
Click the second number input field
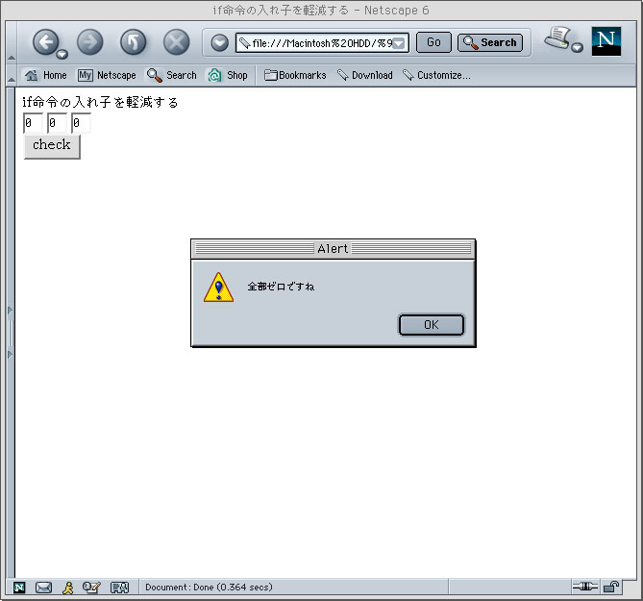57,123
